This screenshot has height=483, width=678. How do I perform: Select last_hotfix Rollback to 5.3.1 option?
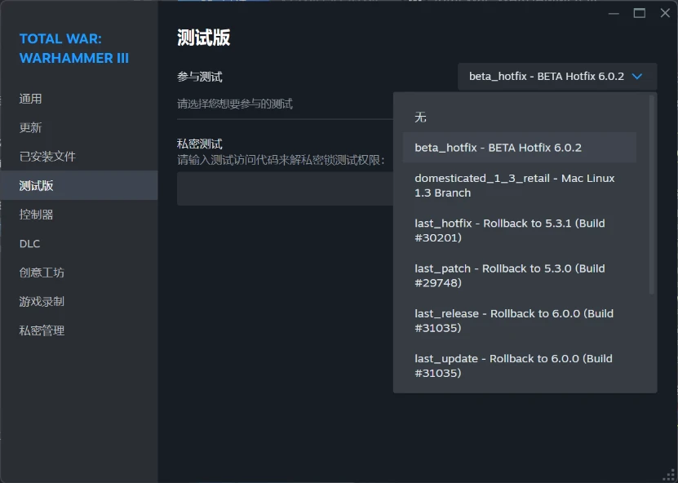pos(519,230)
